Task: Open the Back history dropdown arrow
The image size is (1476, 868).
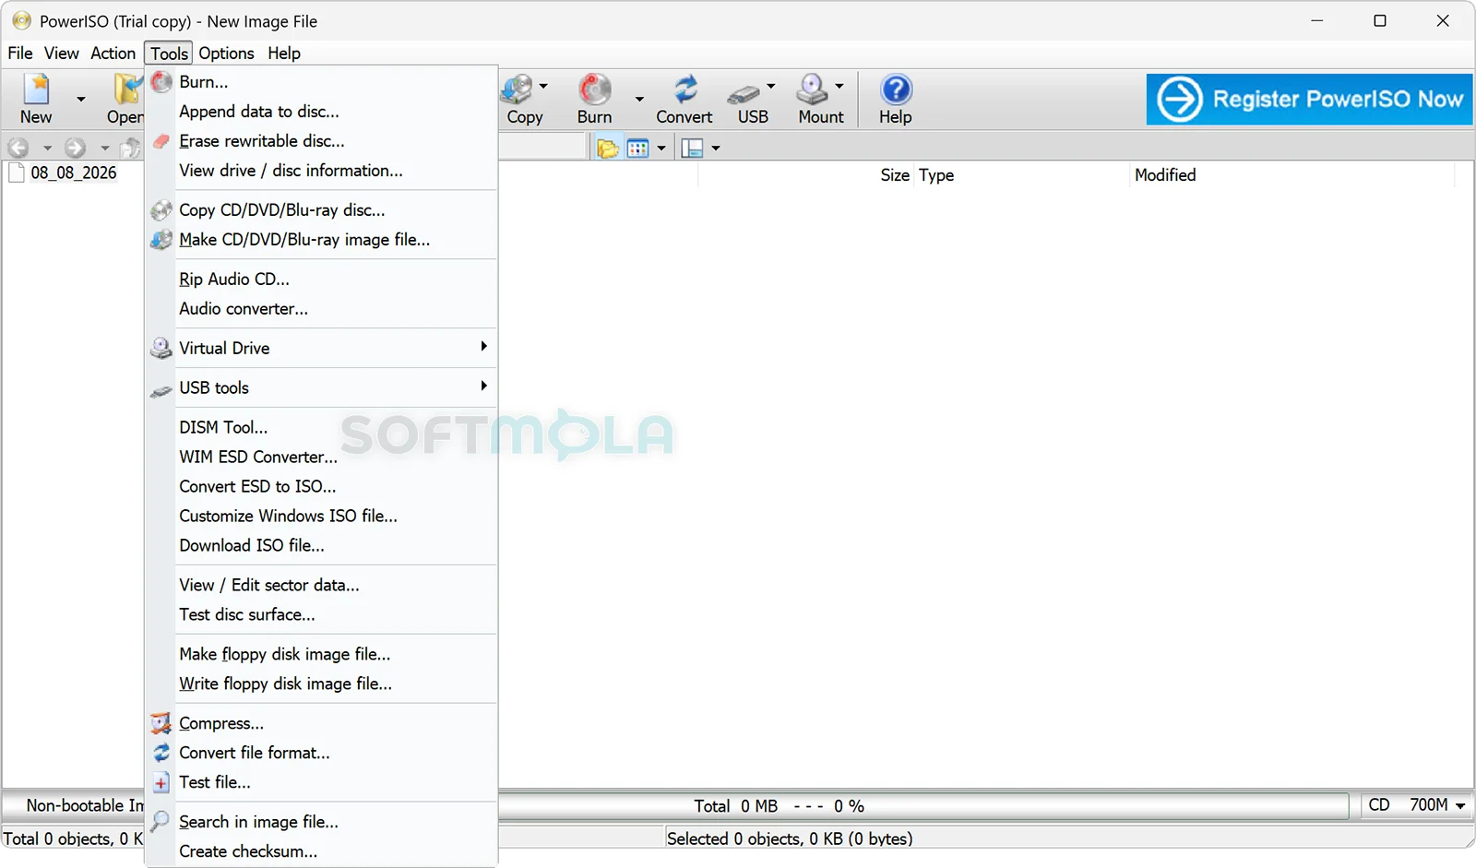Action: [47, 148]
